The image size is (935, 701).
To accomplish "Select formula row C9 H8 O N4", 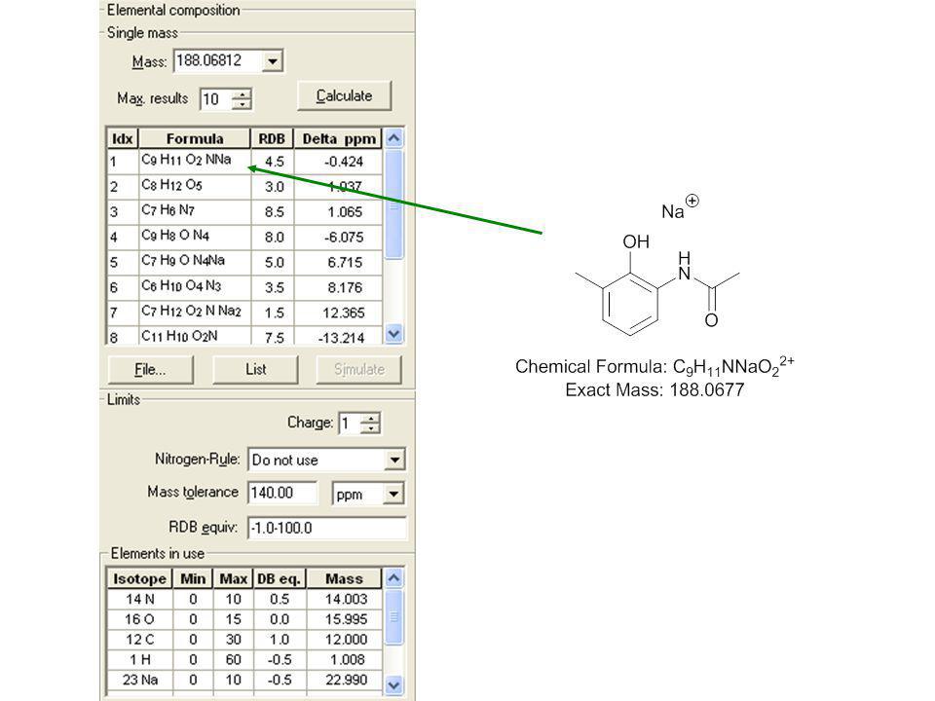I will [244, 237].
